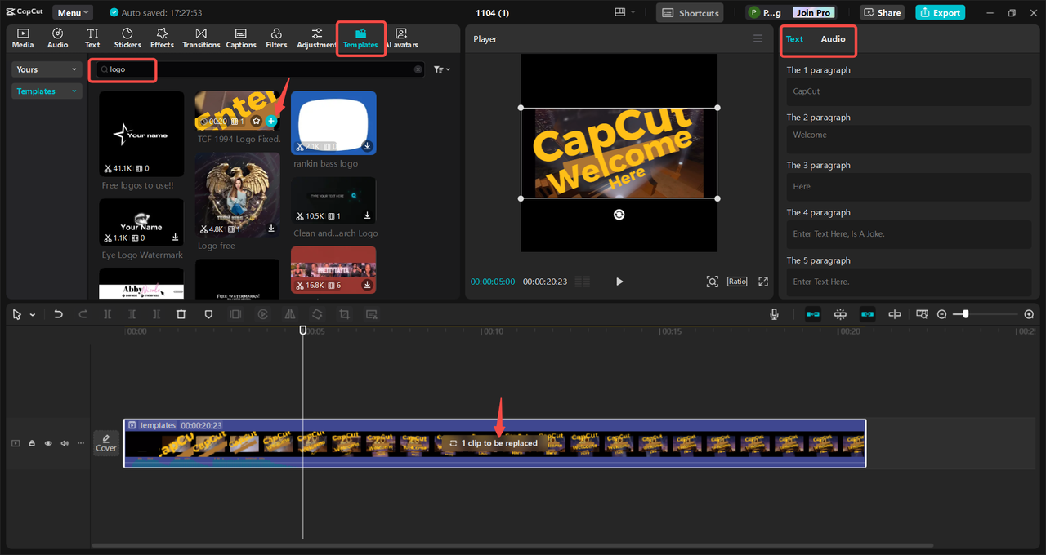Click the Mirror flip icon in timeline toolbar
Viewport: 1046px width, 555px height.
click(x=289, y=314)
